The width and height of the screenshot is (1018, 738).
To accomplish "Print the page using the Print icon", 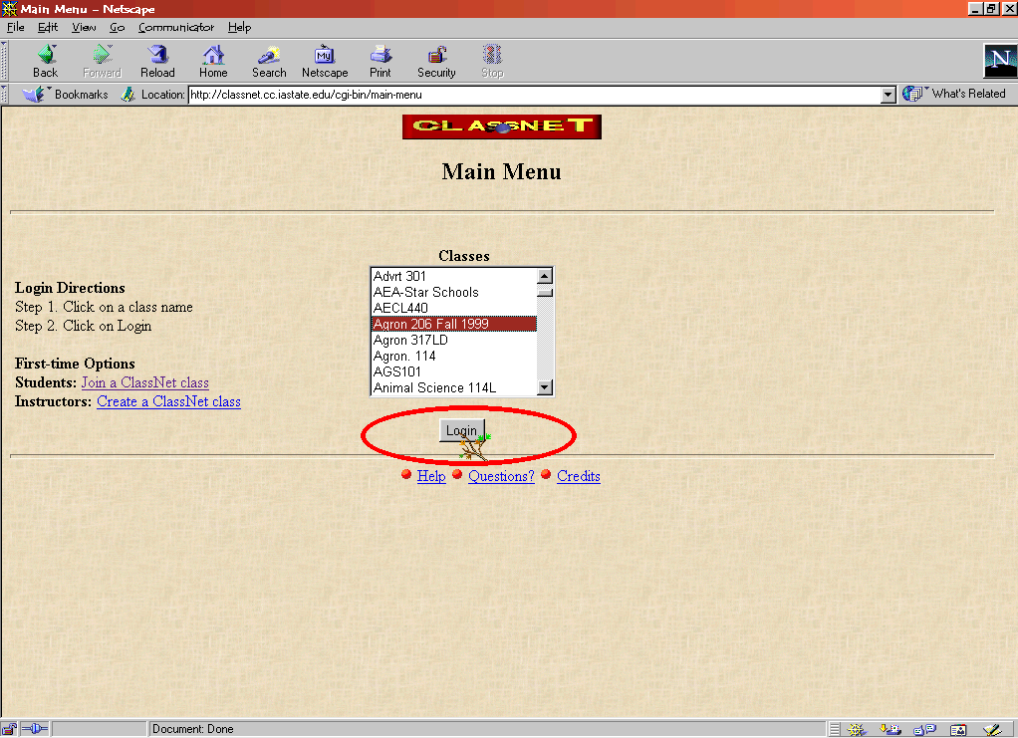I will 381,56.
